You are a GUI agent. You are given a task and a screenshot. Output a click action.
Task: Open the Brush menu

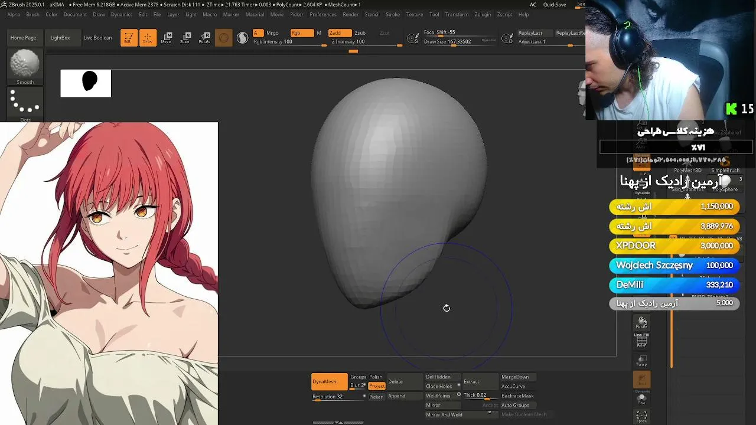coord(32,14)
